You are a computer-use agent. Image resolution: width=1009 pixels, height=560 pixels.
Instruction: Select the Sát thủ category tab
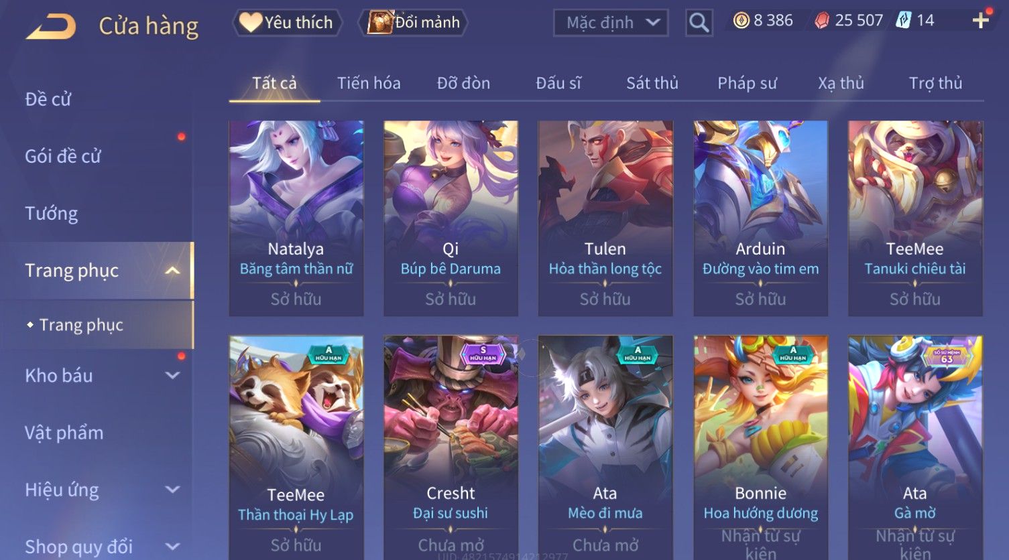click(x=652, y=83)
